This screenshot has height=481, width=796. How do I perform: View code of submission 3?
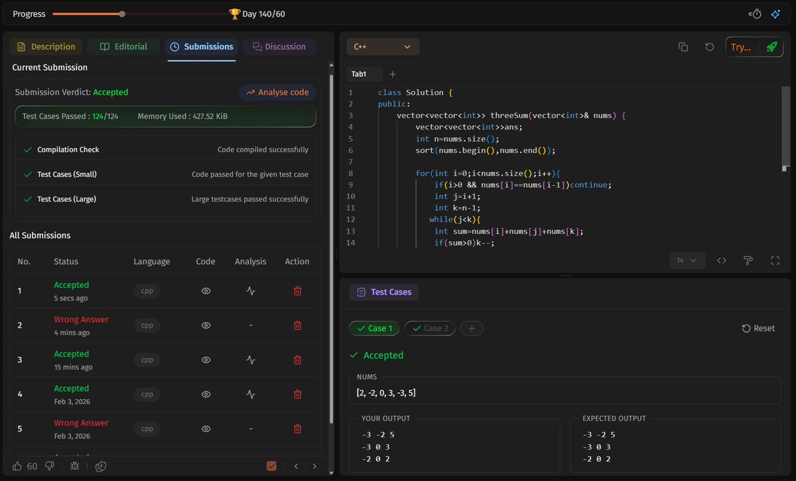click(x=206, y=360)
